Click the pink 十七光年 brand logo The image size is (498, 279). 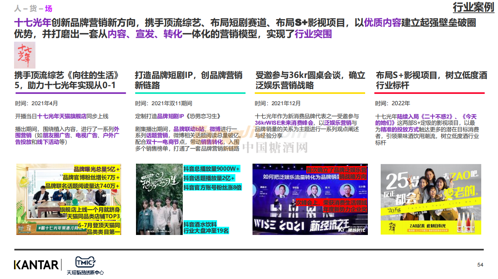[x=25, y=55]
